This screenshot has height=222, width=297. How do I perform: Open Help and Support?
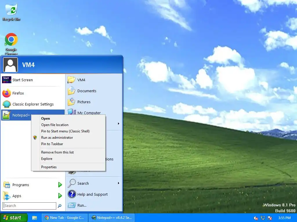[94, 194]
